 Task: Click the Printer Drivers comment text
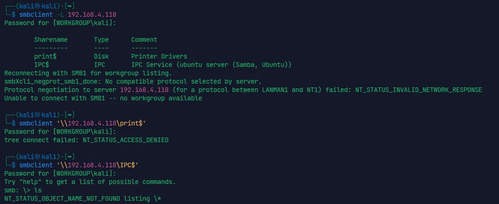tap(159, 56)
